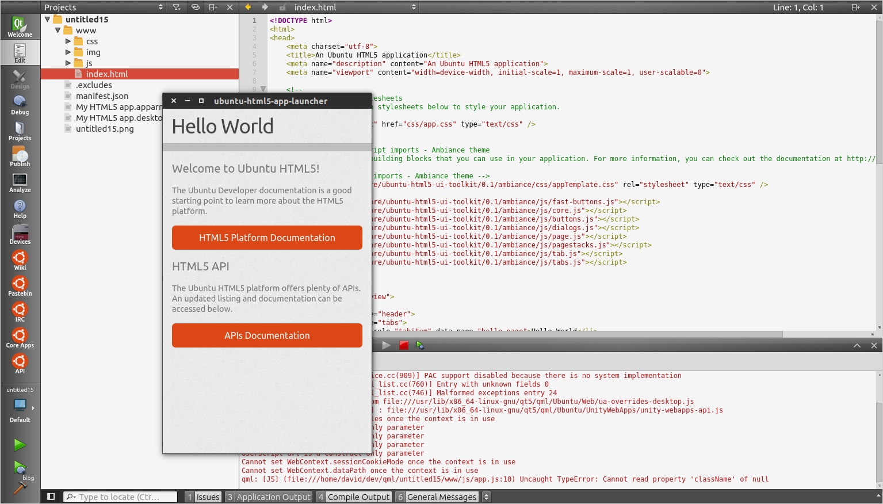Image resolution: width=883 pixels, height=504 pixels.
Task: Build the project with hammer icon
Action: [20, 487]
